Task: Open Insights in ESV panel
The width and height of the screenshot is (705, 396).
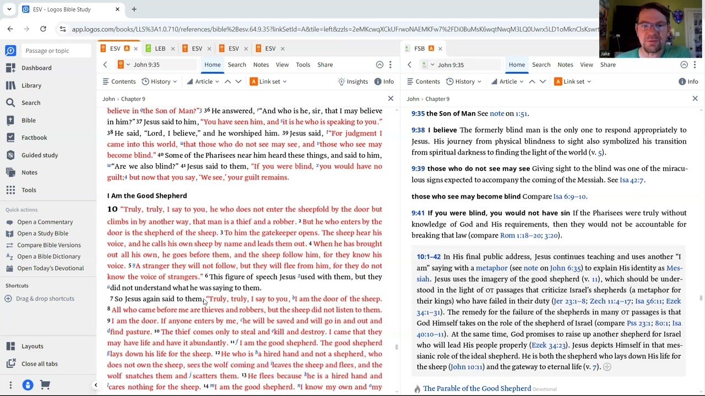Action: pyautogui.click(x=353, y=81)
